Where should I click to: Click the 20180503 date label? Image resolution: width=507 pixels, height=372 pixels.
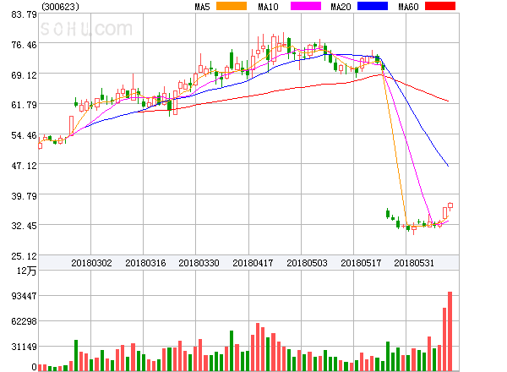[307, 263]
